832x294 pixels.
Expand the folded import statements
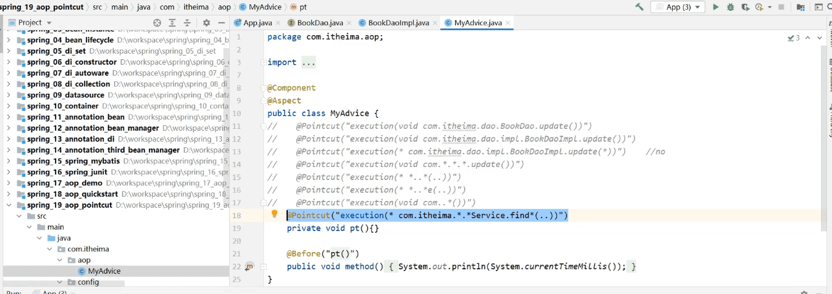tap(308, 62)
